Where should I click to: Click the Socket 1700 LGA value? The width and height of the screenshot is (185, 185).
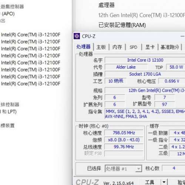pyautogui.click(x=145, y=74)
